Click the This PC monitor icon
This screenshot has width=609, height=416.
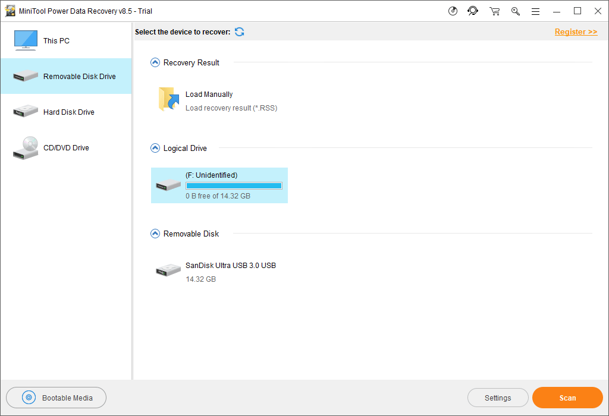[x=26, y=40]
